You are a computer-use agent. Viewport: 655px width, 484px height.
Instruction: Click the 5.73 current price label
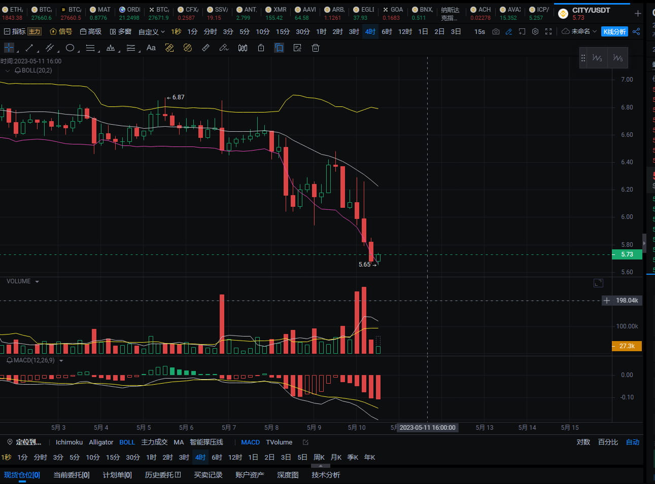point(627,254)
